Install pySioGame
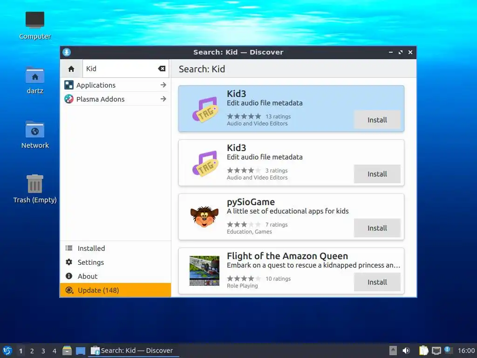The width and height of the screenshot is (477, 358). coord(377,228)
